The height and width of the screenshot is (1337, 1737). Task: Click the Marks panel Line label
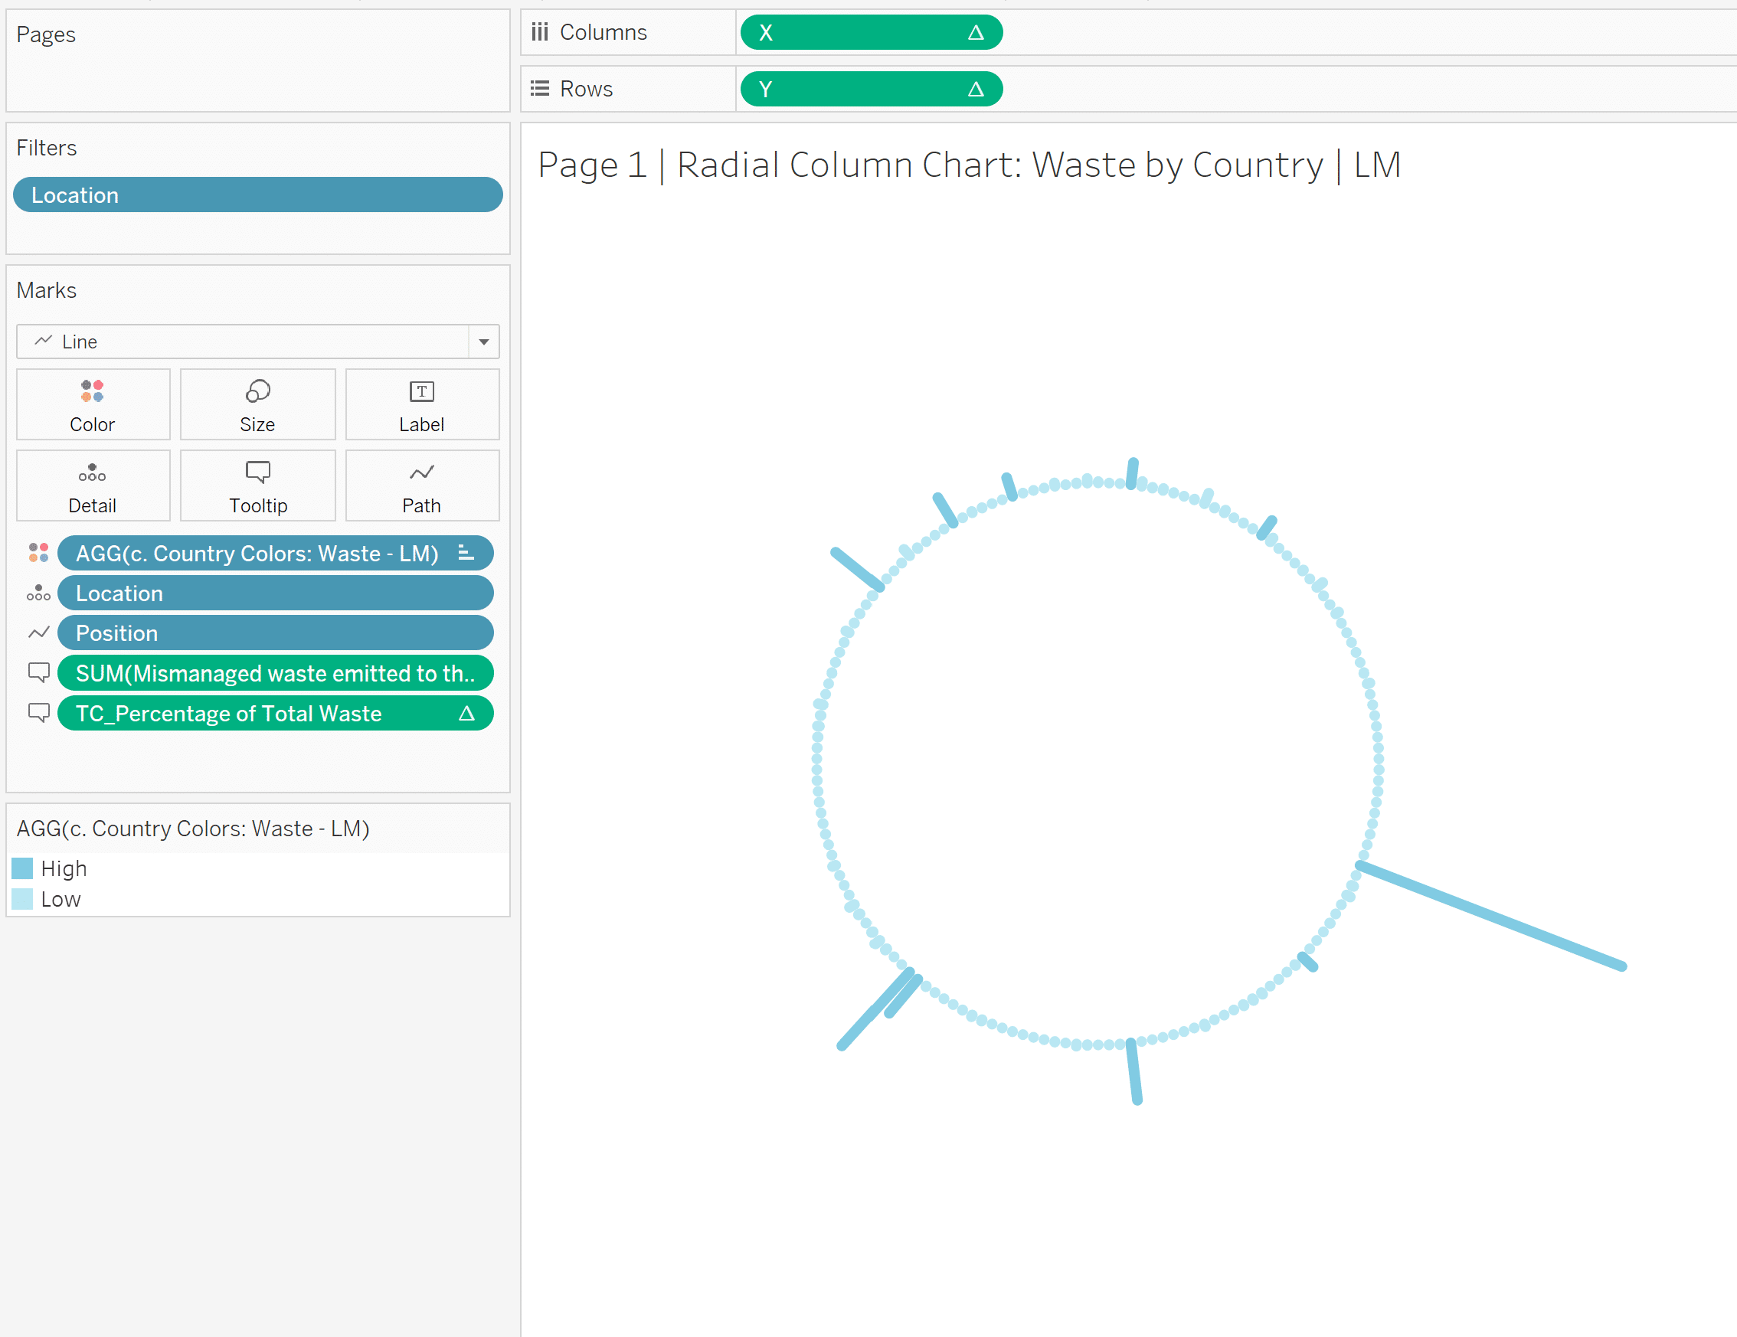pos(81,340)
